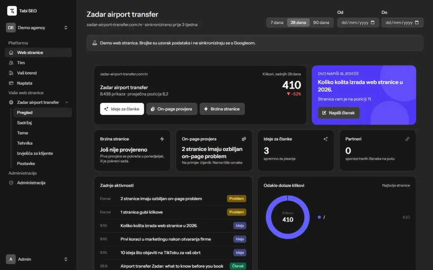This screenshot has width=433, height=270.
Task: Click the pencil icon in Napiši članak
Action: [324, 113]
